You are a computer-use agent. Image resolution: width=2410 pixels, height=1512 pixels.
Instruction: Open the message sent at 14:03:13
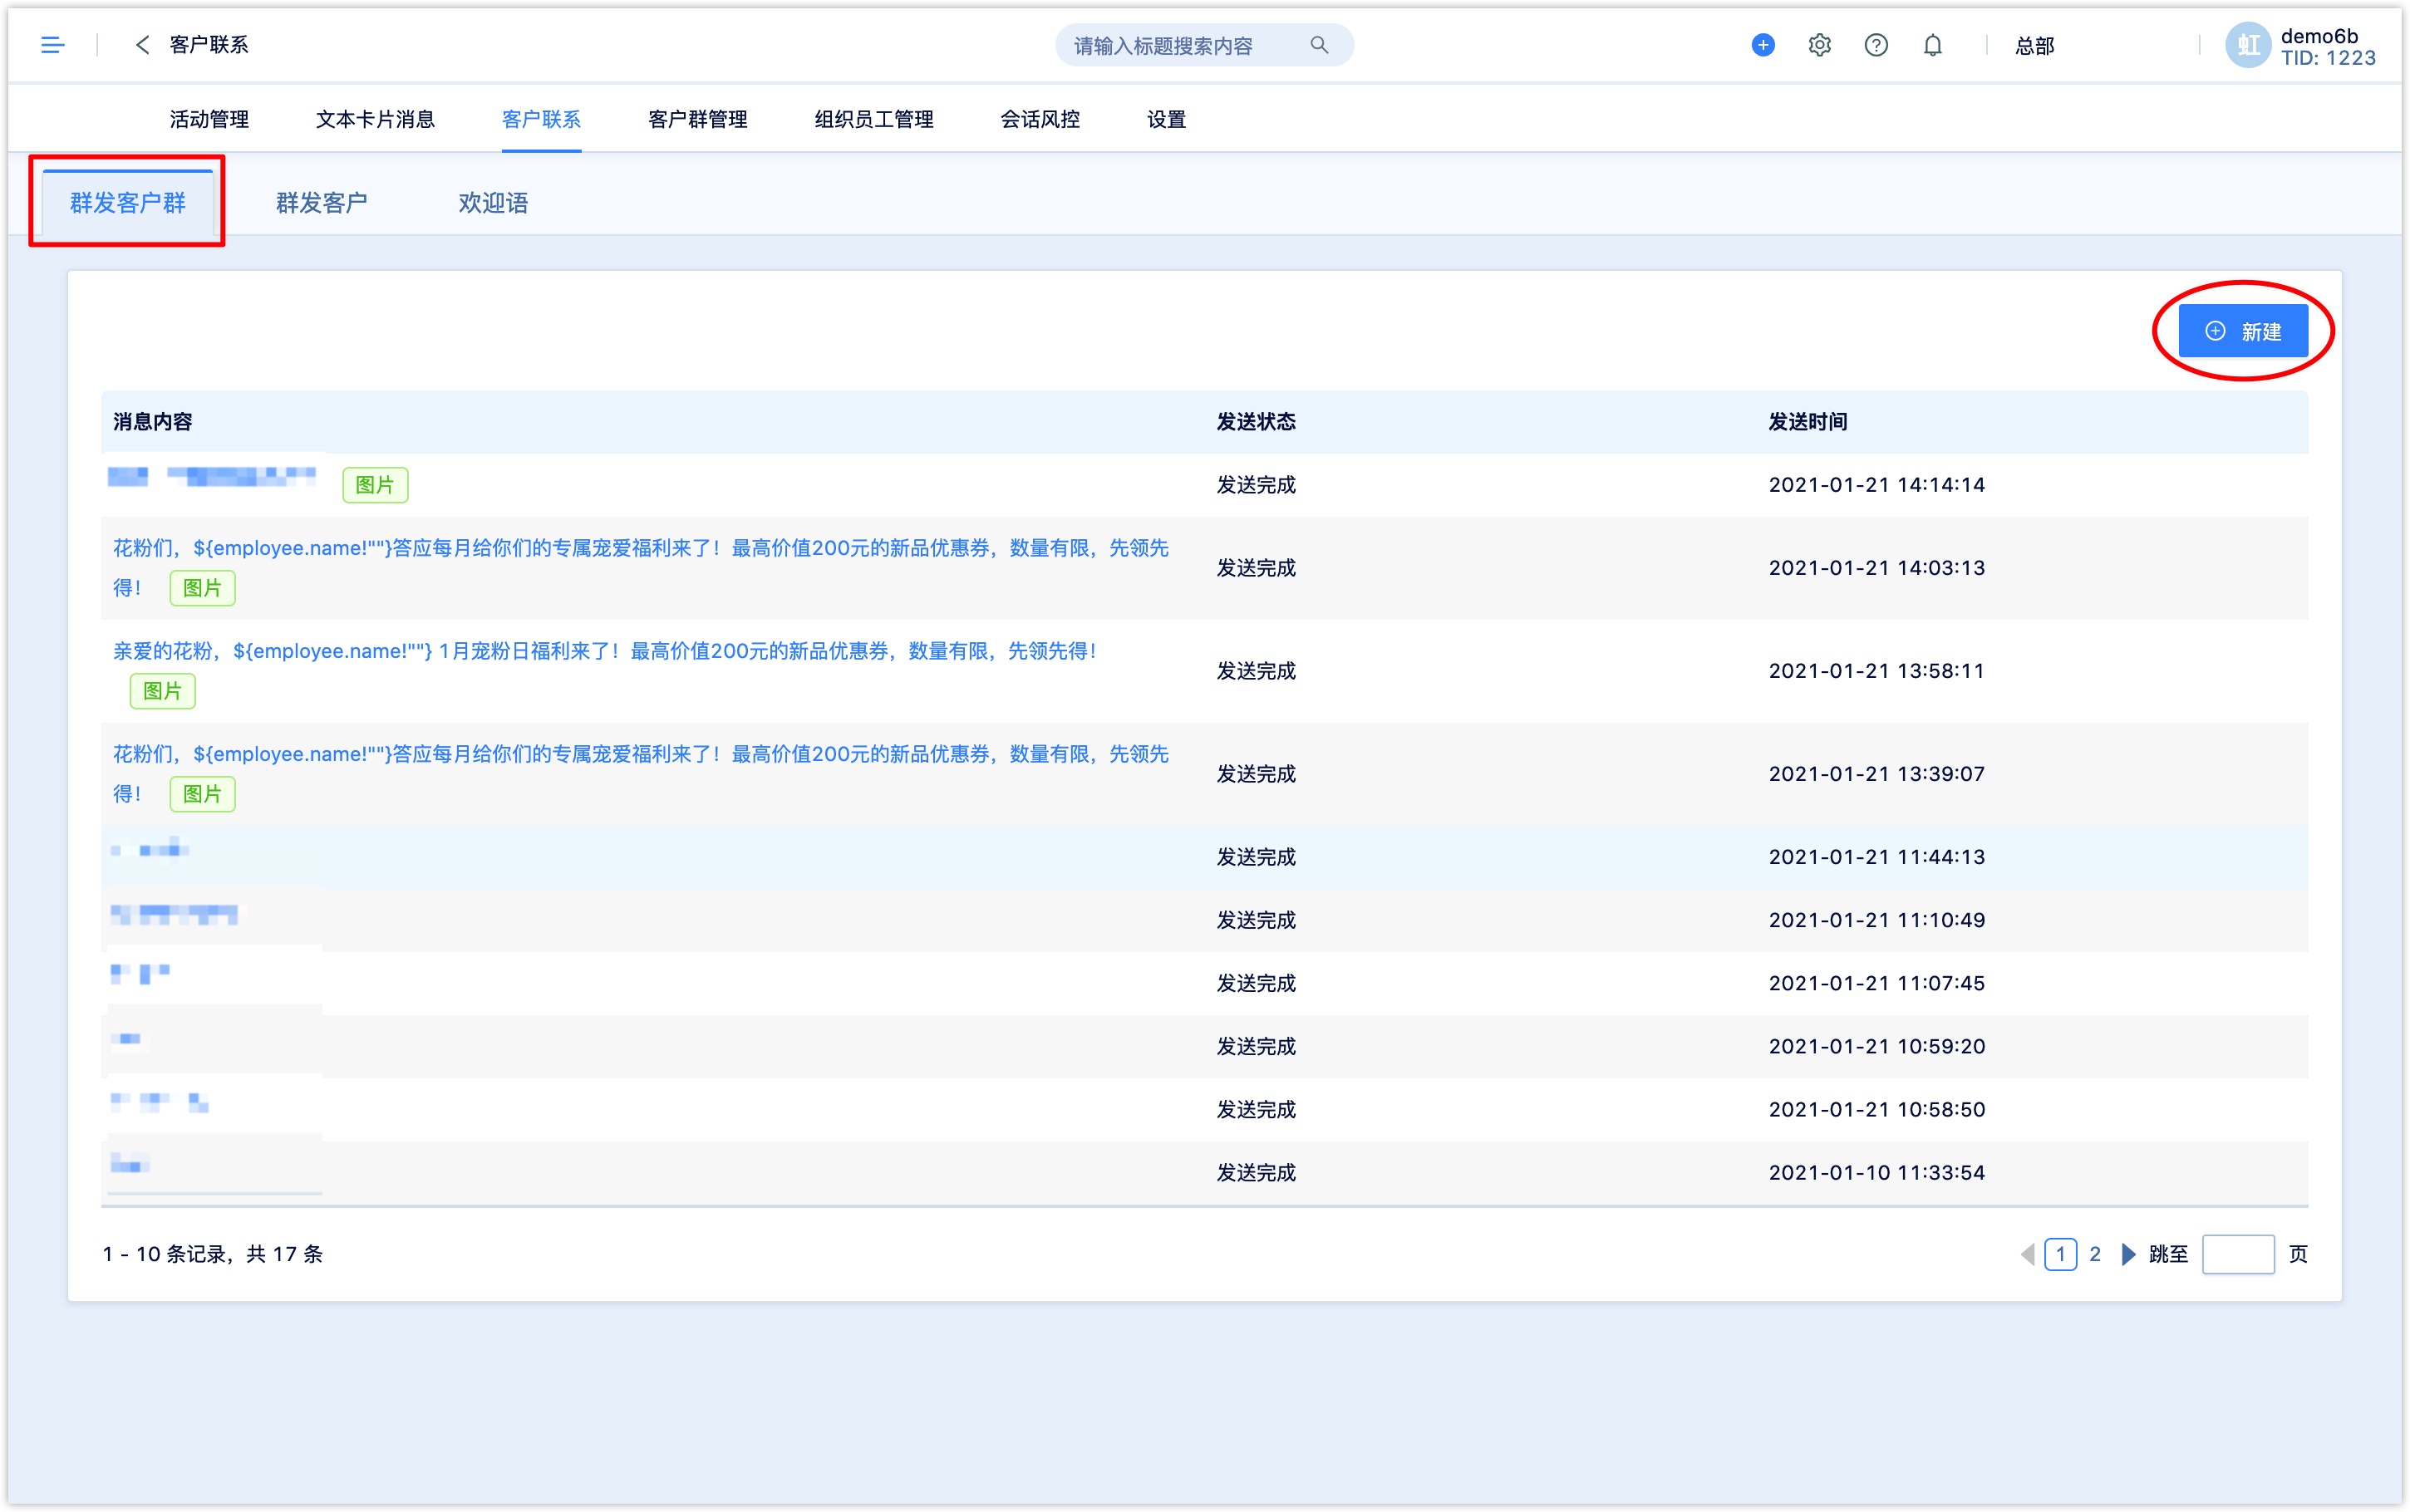(x=640, y=567)
